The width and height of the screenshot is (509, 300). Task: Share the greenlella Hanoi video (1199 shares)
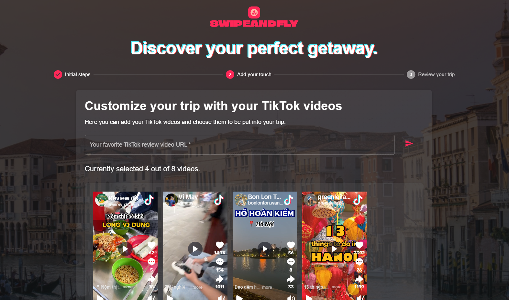(359, 279)
